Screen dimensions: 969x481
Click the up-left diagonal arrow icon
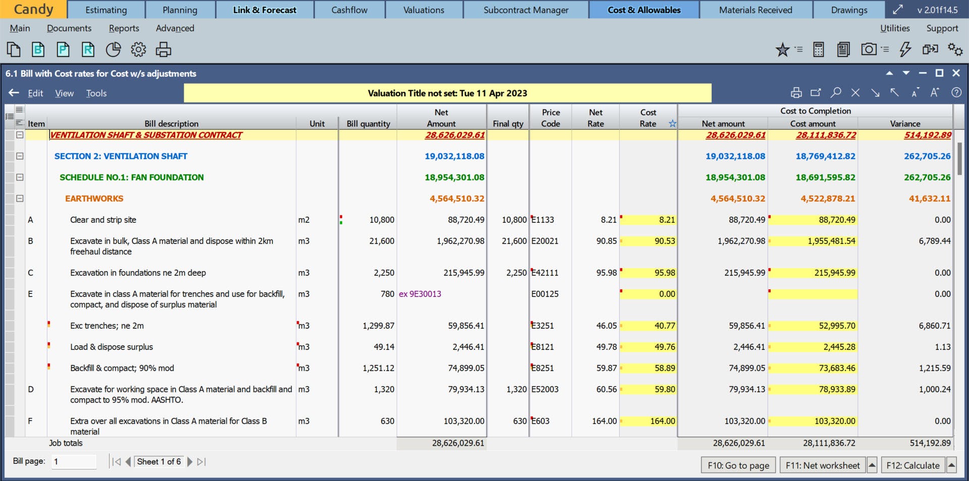point(894,92)
